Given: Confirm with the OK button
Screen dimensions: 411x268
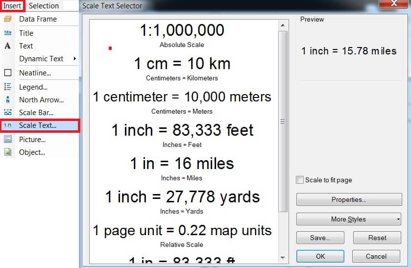Looking at the screenshot, I should 320,256.
